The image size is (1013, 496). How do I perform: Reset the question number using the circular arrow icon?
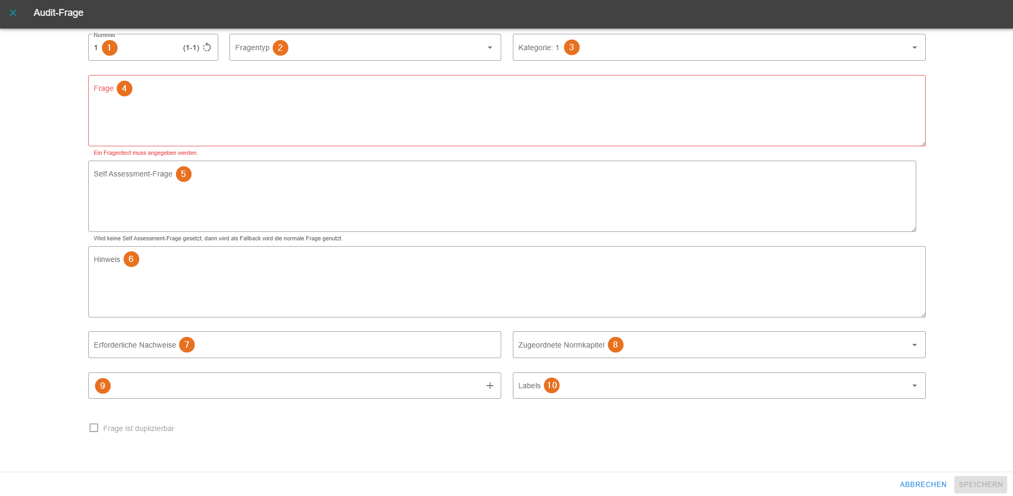click(x=207, y=48)
